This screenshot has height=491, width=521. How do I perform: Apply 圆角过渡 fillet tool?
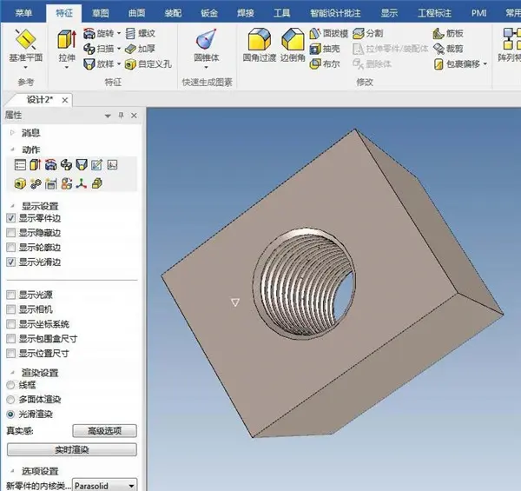(259, 44)
